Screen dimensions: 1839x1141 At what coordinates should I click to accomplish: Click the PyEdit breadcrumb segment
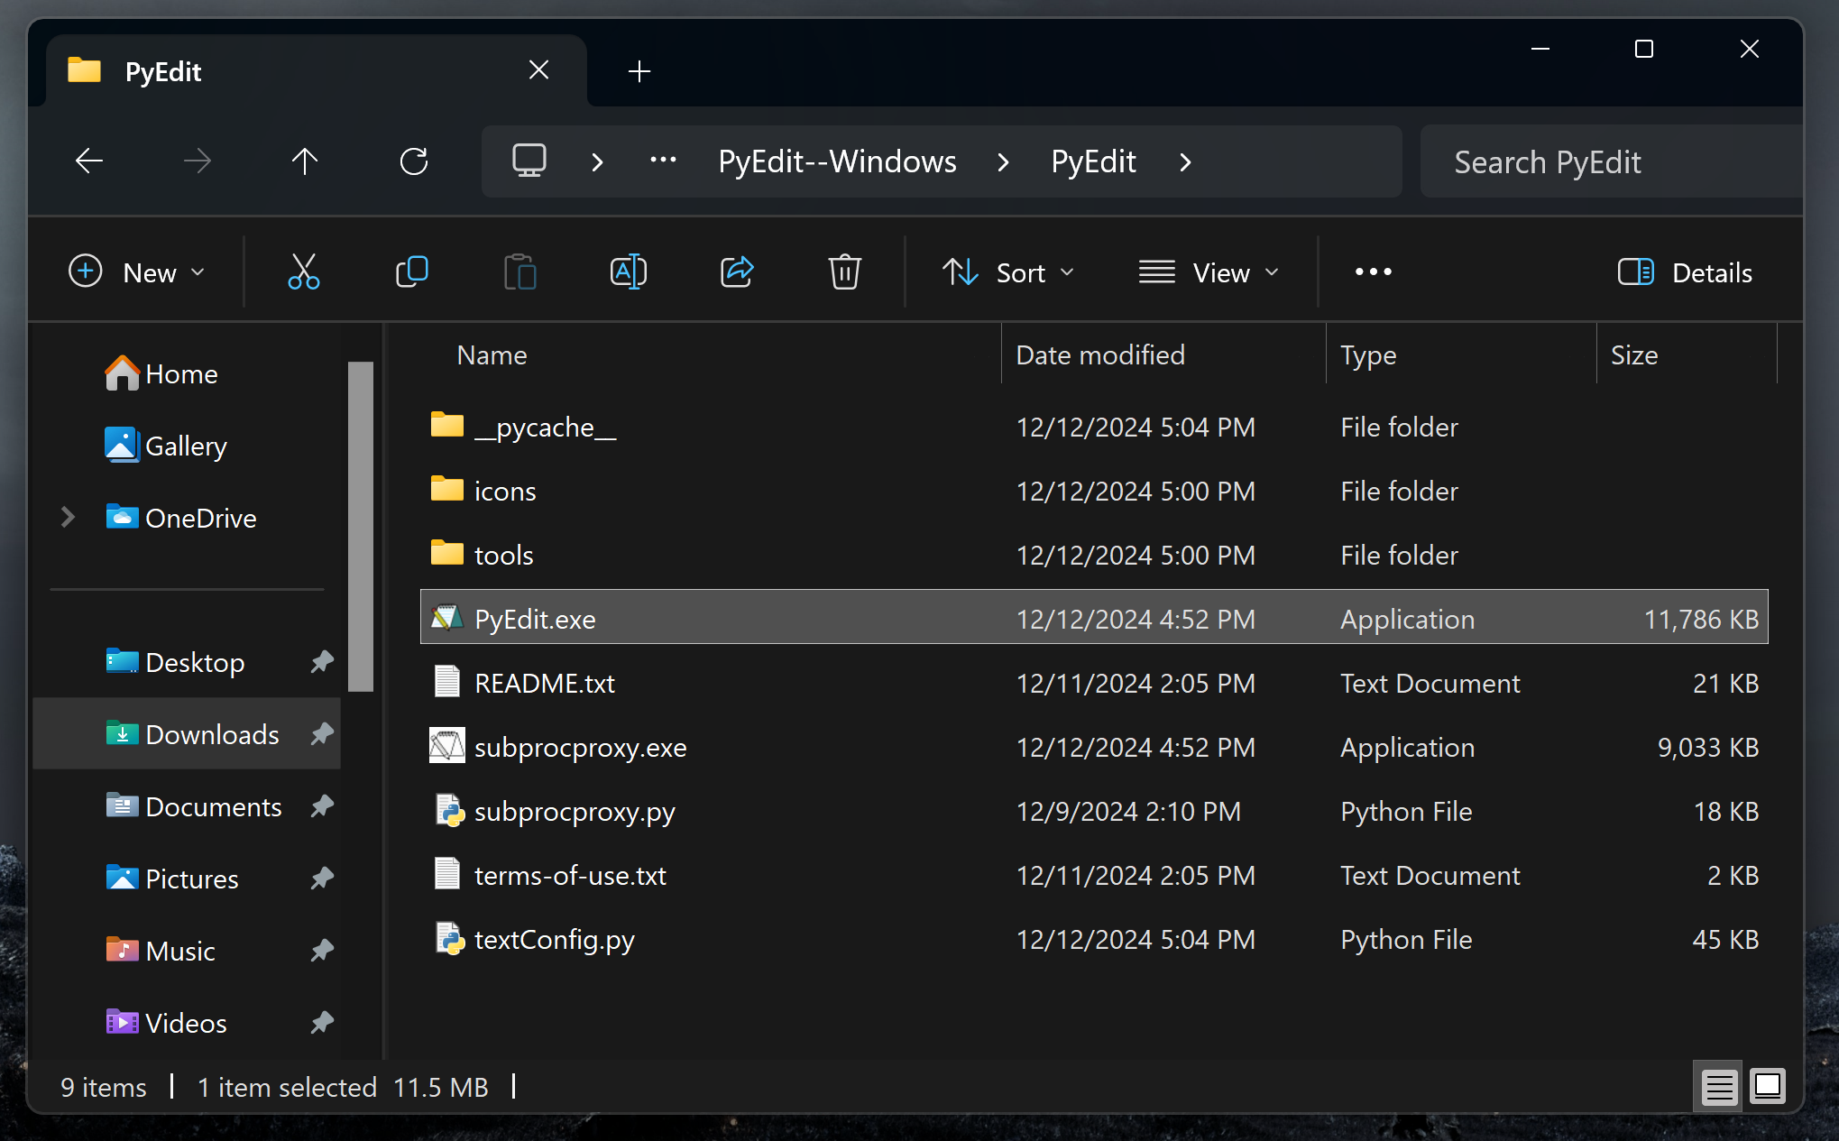1093,161
